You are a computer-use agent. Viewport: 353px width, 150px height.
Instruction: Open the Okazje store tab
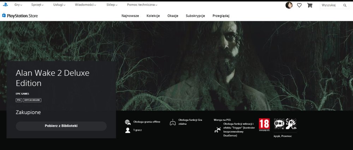point(173,16)
